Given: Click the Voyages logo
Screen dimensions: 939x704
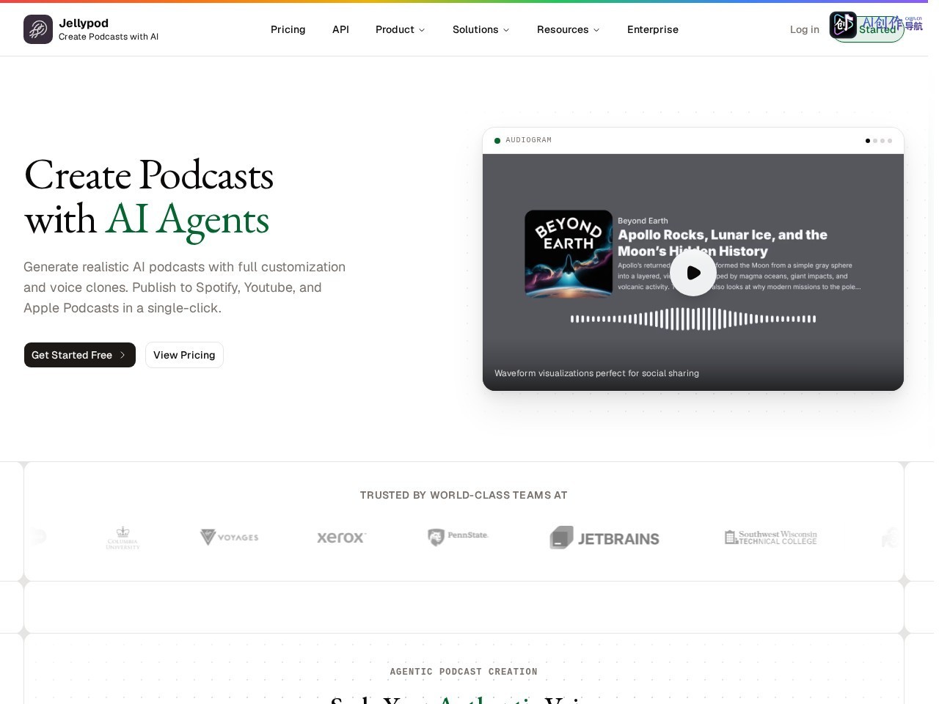Looking at the screenshot, I should click(229, 538).
